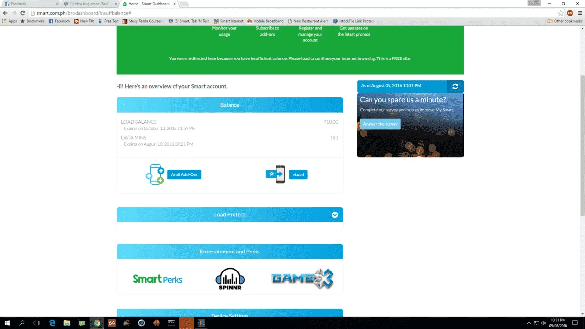Screen dimensions: 585x329
Task: Click the address bar URL field
Action: coord(292,13)
